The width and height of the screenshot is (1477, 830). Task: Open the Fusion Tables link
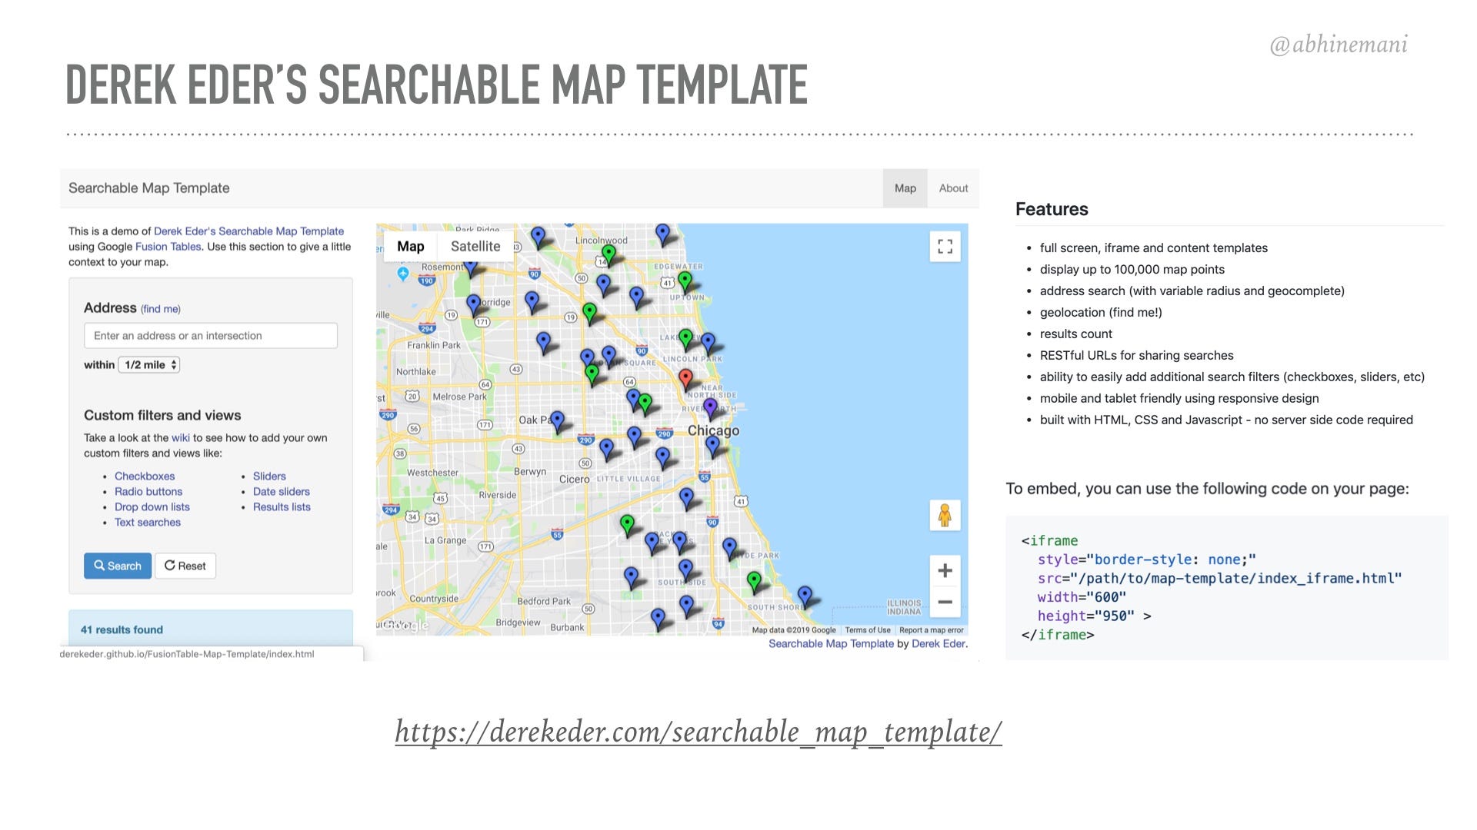(x=168, y=247)
